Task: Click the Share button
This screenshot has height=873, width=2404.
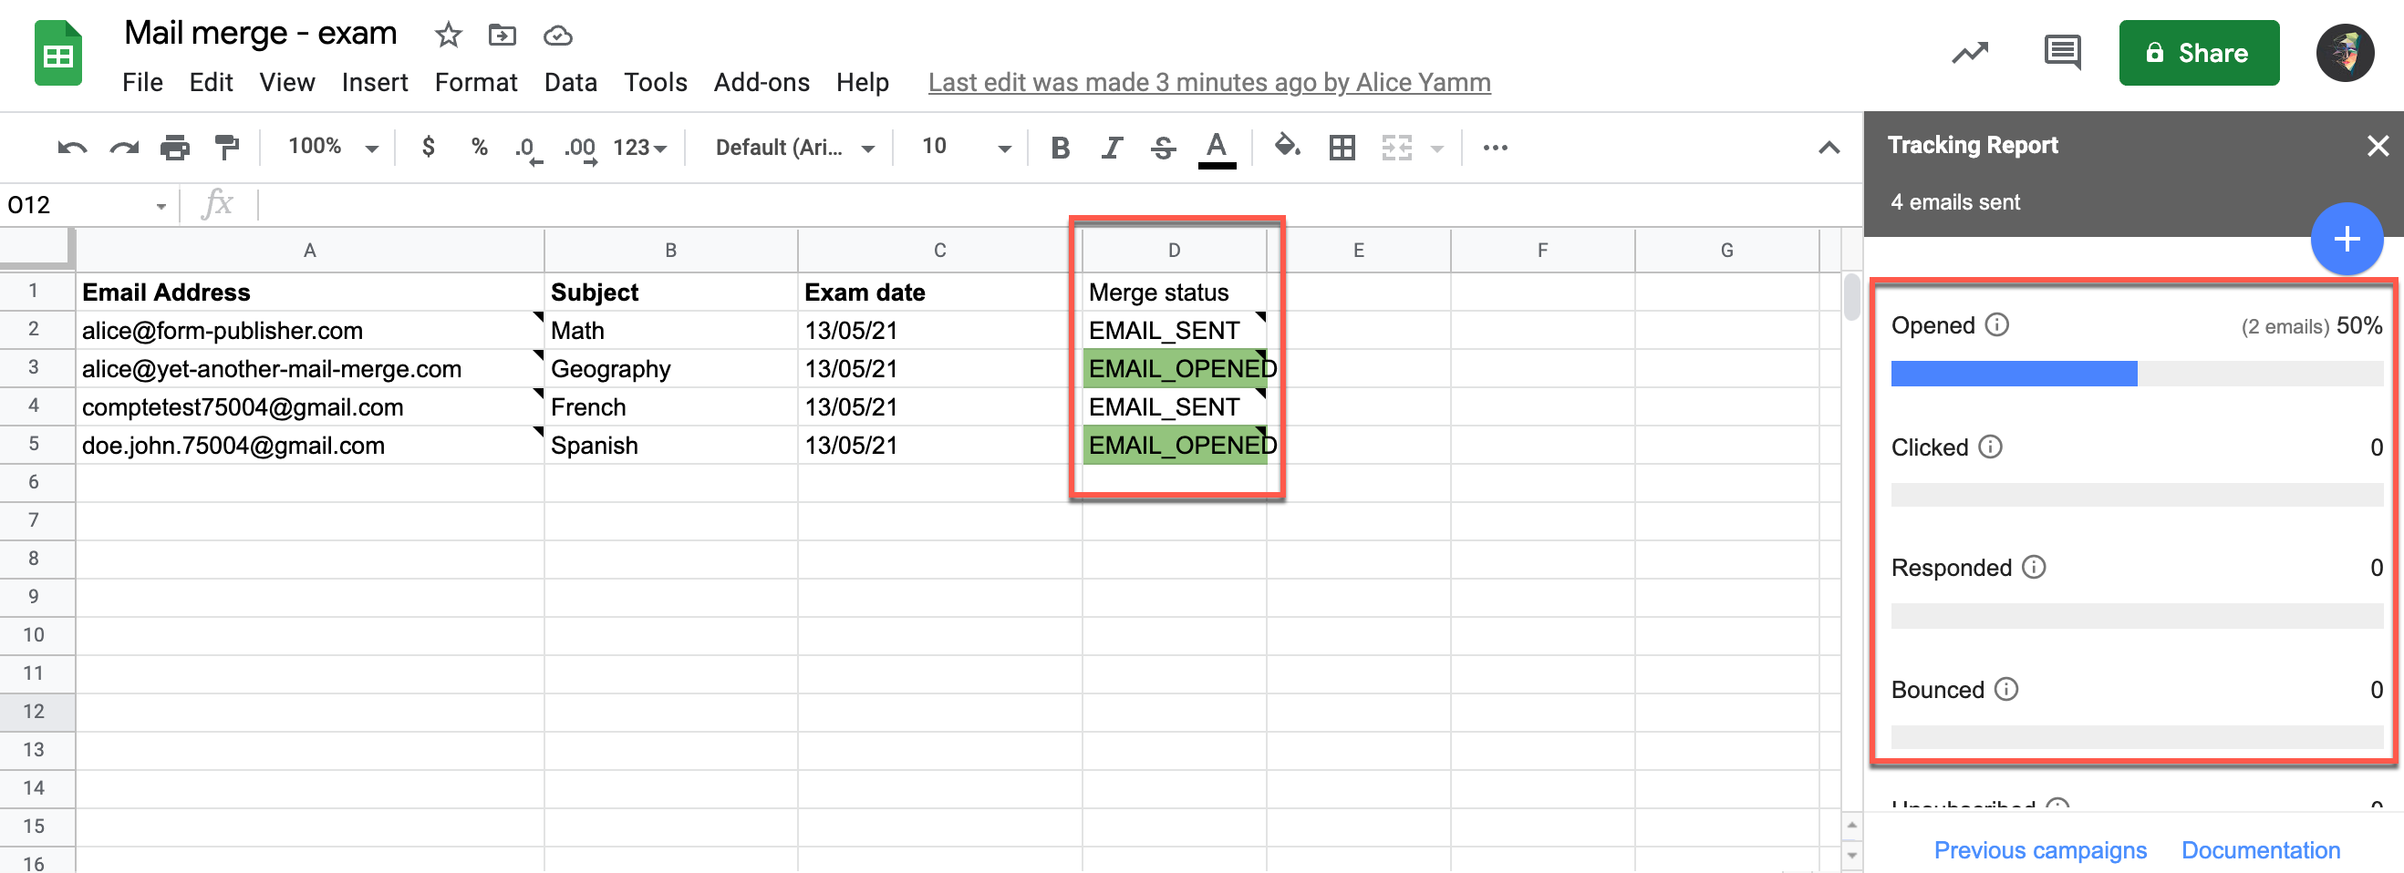Action: (x=2199, y=52)
